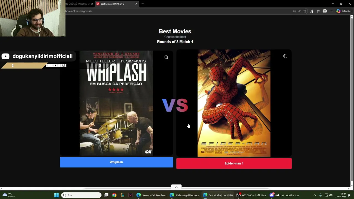The image size is (354, 199).
Task: Open Copilot Sohbet et chat button
Action: [344, 11]
